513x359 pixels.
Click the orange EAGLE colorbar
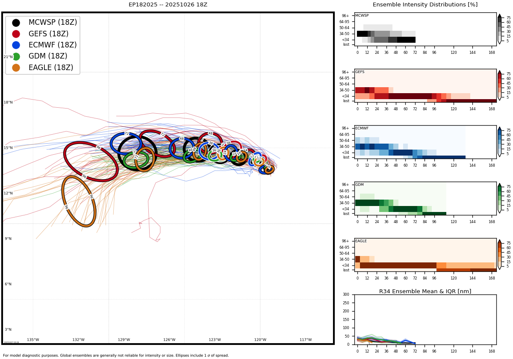pyautogui.click(x=499, y=255)
